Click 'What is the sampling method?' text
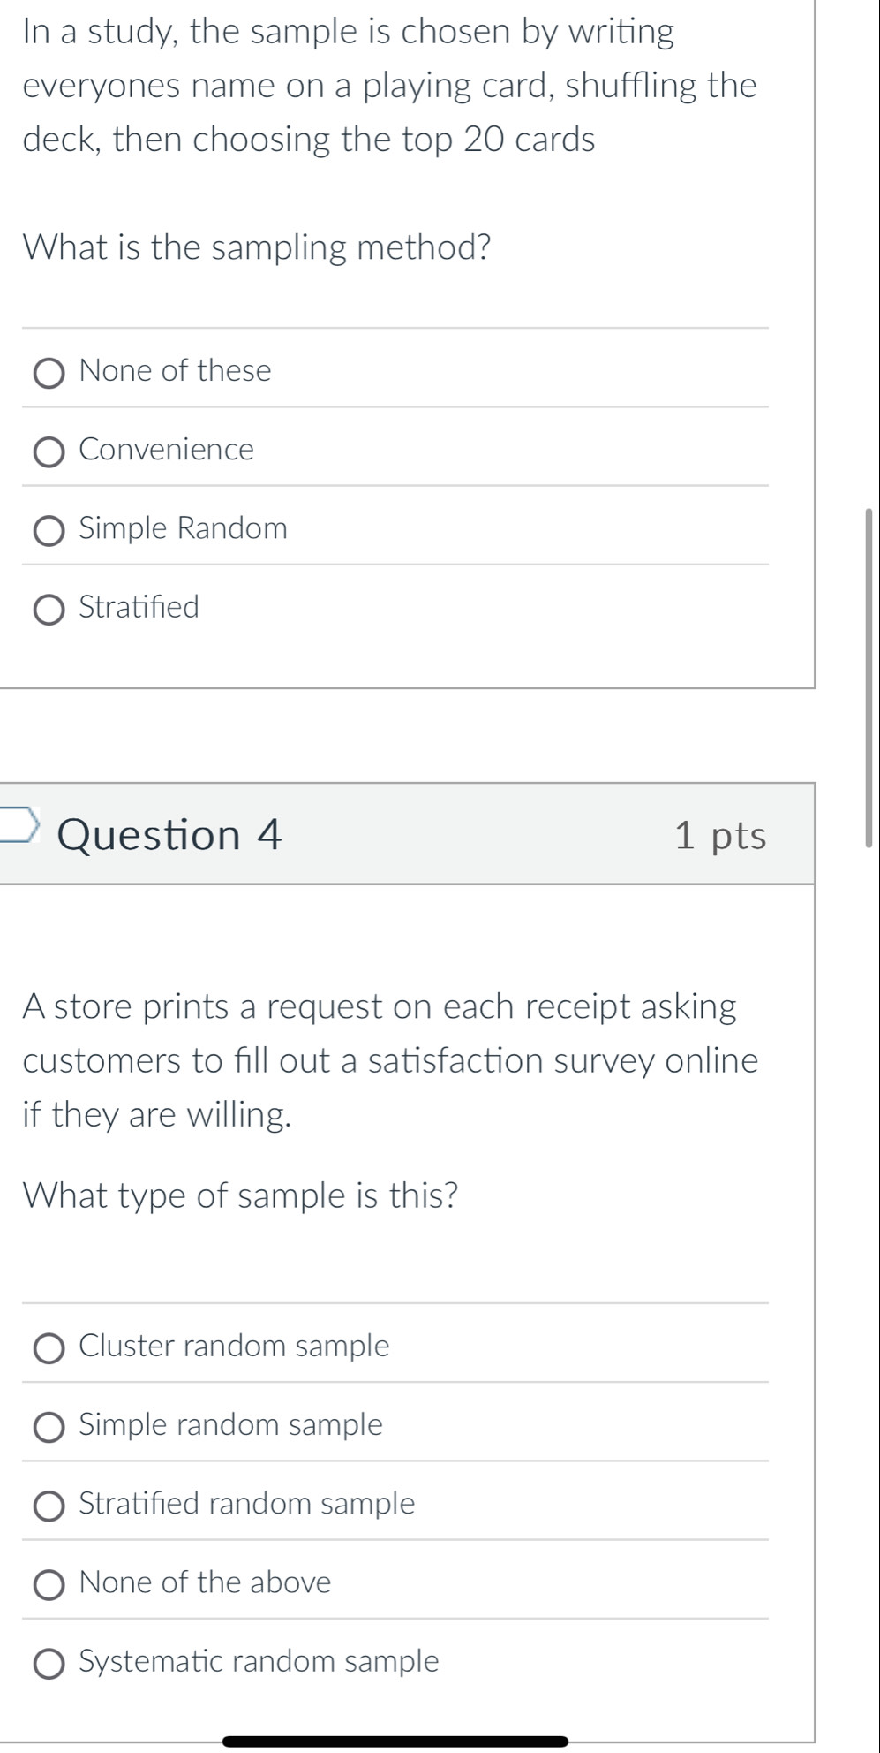 tap(257, 247)
